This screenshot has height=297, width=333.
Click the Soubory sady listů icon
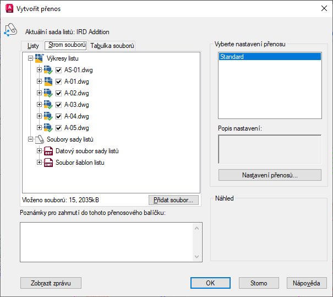[40, 139]
